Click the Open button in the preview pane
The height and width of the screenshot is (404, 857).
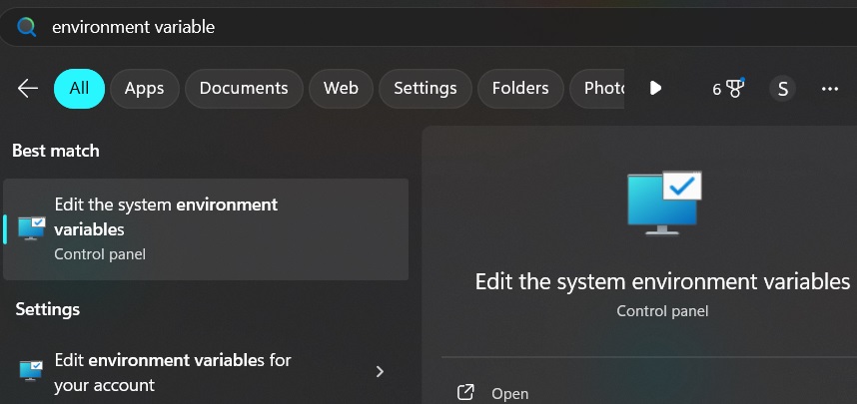509,394
